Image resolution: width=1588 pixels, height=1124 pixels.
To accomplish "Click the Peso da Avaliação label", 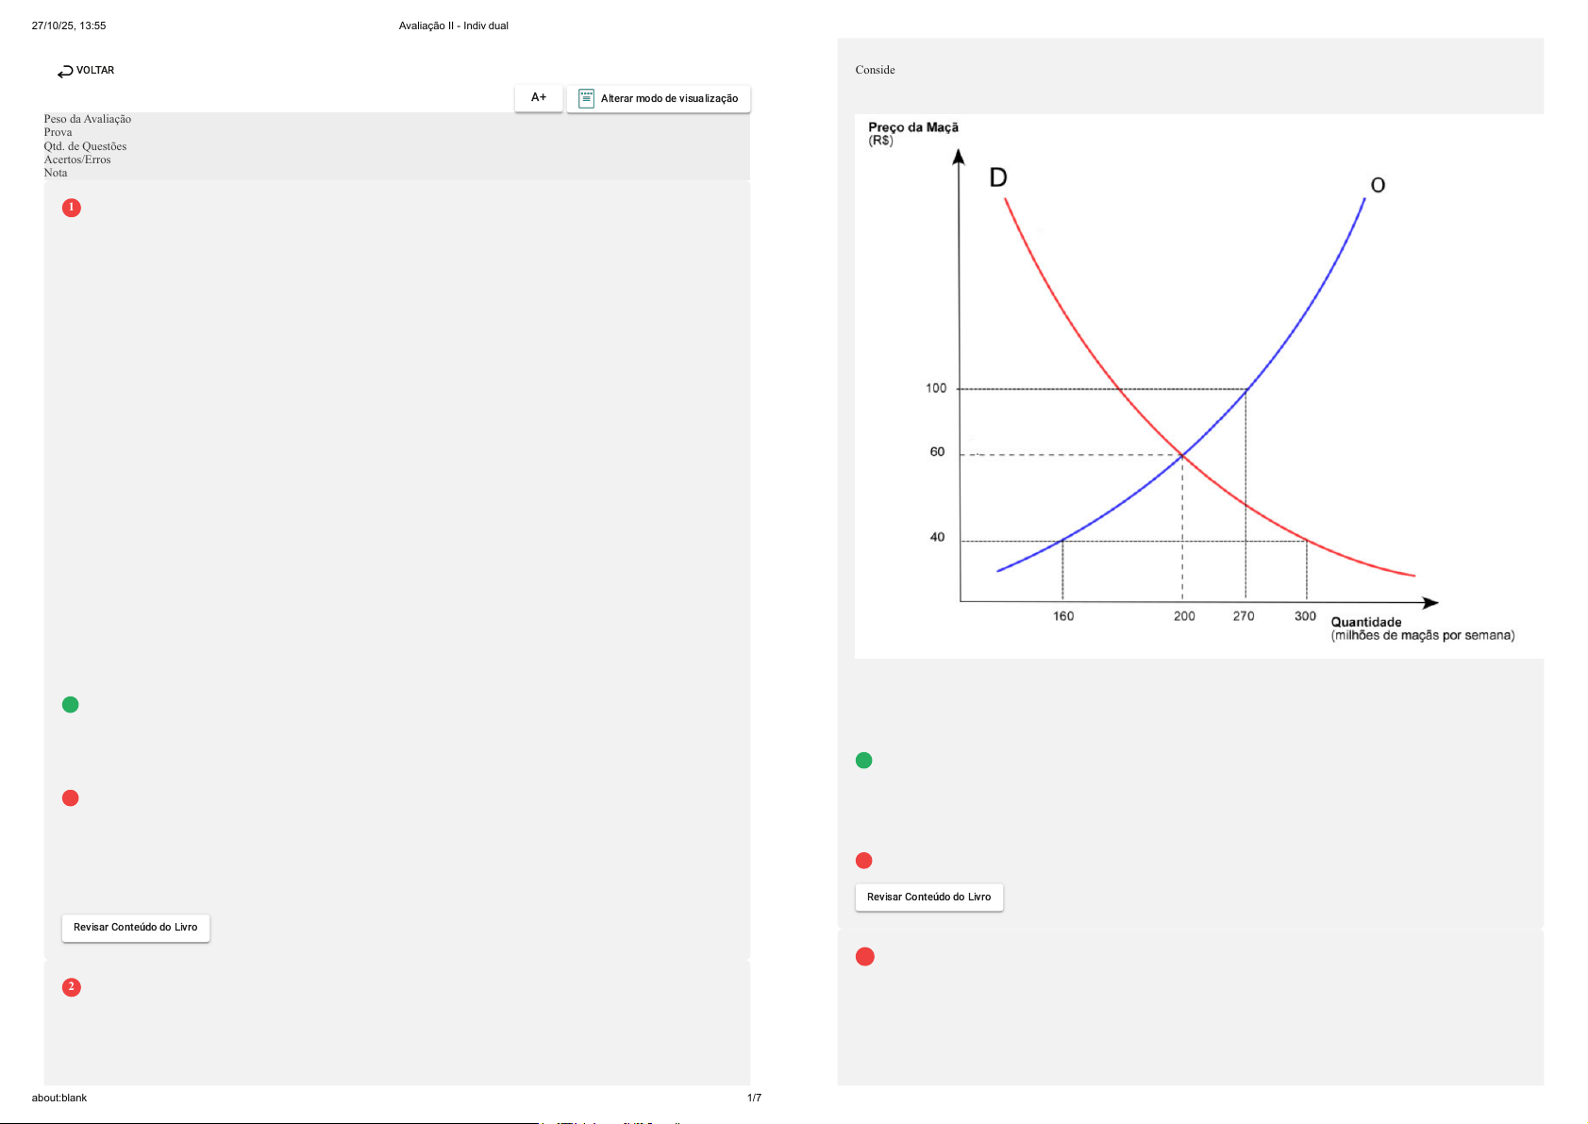I will click(x=88, y=119).
